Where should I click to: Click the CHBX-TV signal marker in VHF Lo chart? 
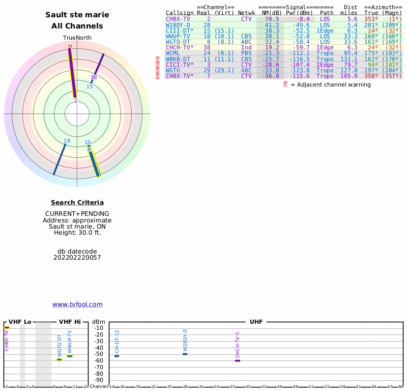[7, 327]
